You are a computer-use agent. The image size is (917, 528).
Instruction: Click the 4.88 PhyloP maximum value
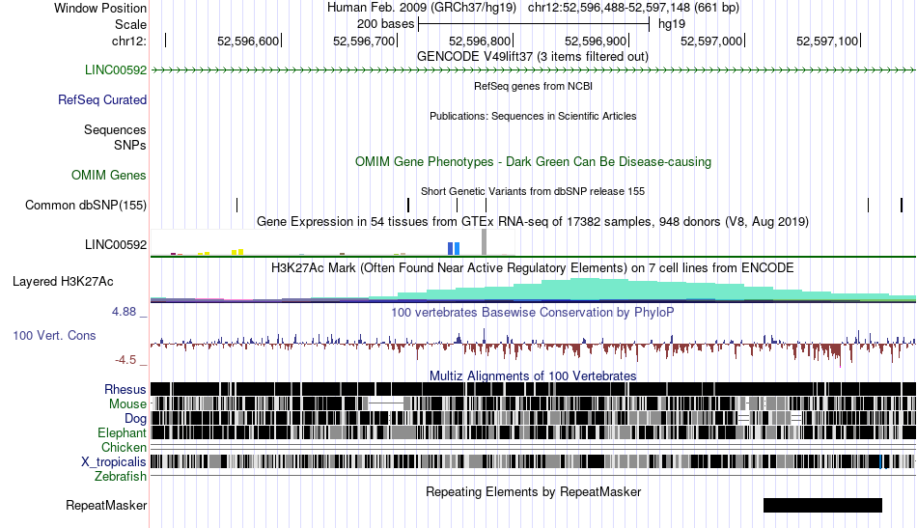[124, 312]
